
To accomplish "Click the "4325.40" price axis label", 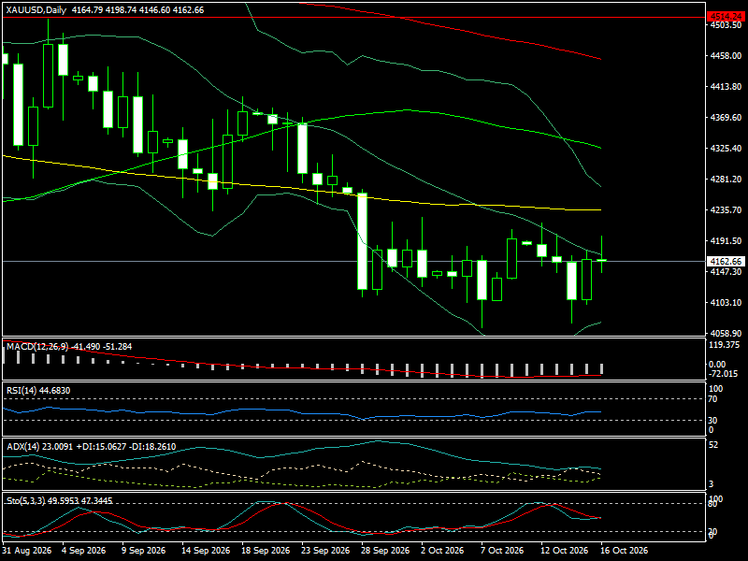I will point(726,149).
